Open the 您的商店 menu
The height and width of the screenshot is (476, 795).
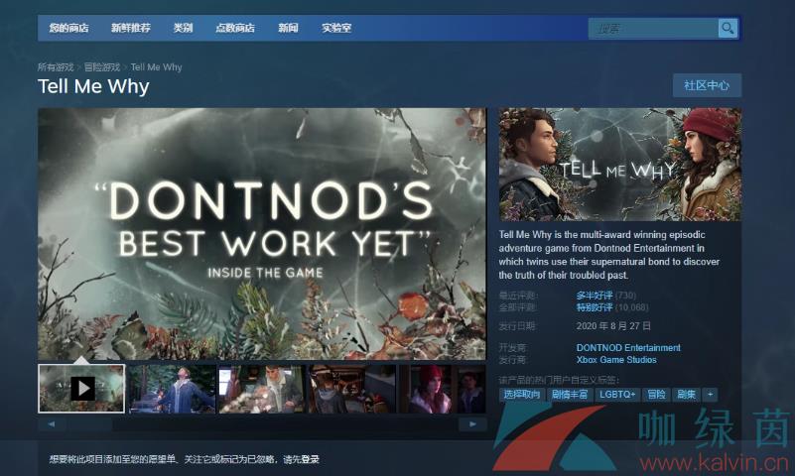point(68,28)
